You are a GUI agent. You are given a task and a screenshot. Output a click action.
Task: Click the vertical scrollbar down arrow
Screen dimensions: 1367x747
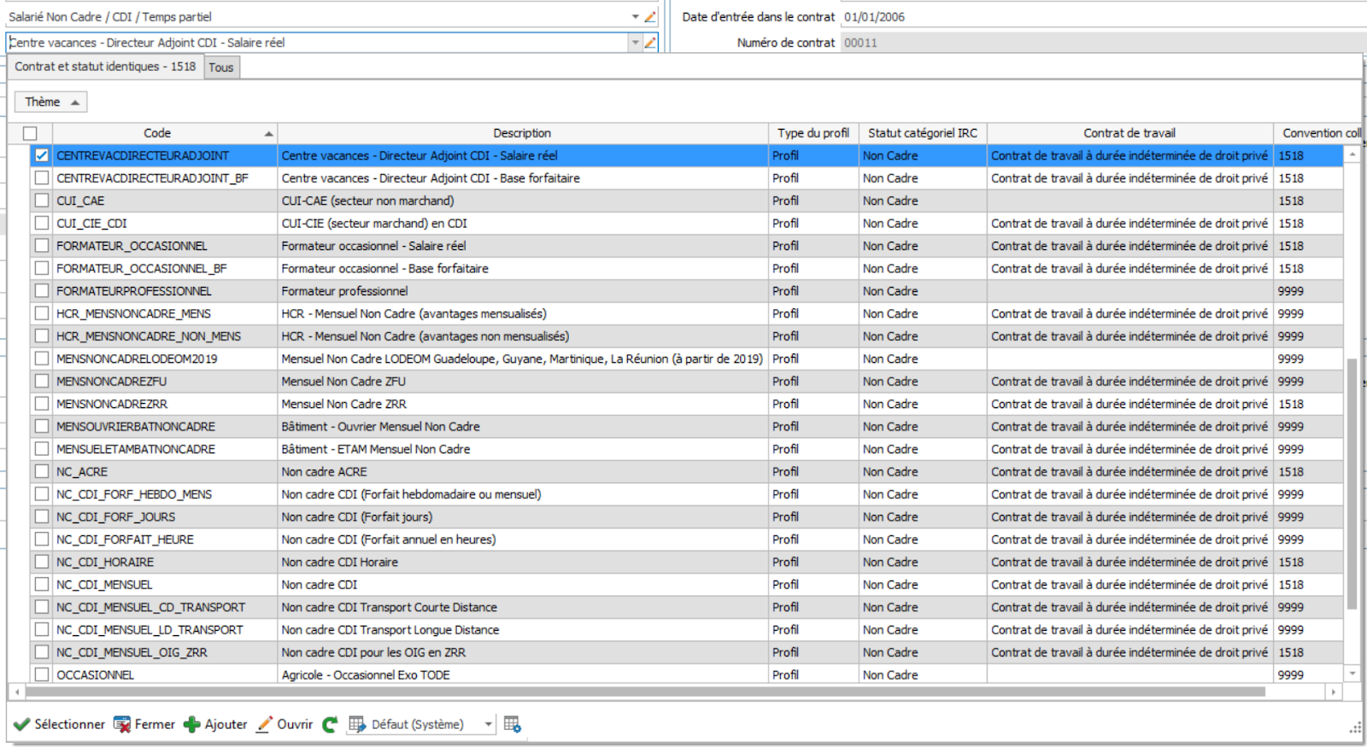click(1352, 674)
